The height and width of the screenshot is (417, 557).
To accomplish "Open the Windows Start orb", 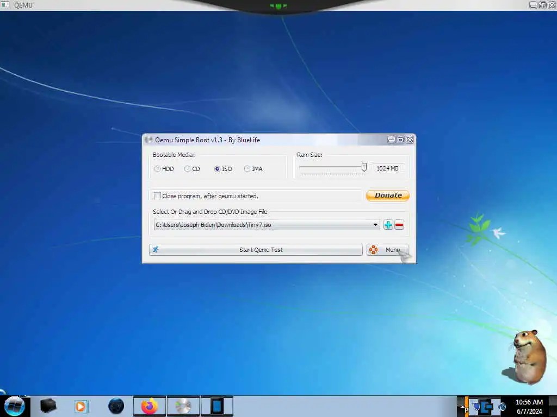I will tap(14, 406).
